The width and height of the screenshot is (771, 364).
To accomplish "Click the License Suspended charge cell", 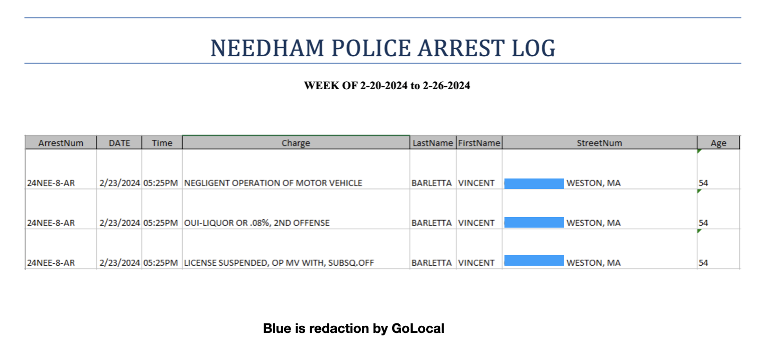I will pos(279,263).
